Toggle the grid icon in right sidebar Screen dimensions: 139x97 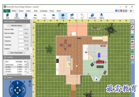click(x=132, y=62)
